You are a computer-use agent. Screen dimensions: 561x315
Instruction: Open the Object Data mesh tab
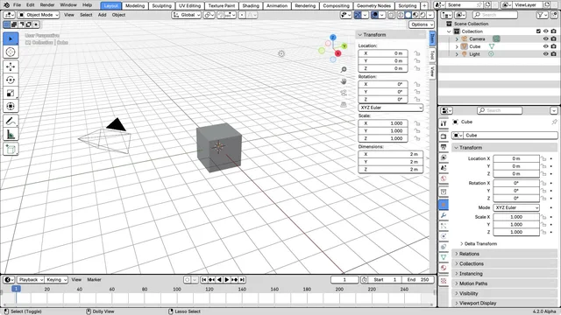[x=444, y=257]
